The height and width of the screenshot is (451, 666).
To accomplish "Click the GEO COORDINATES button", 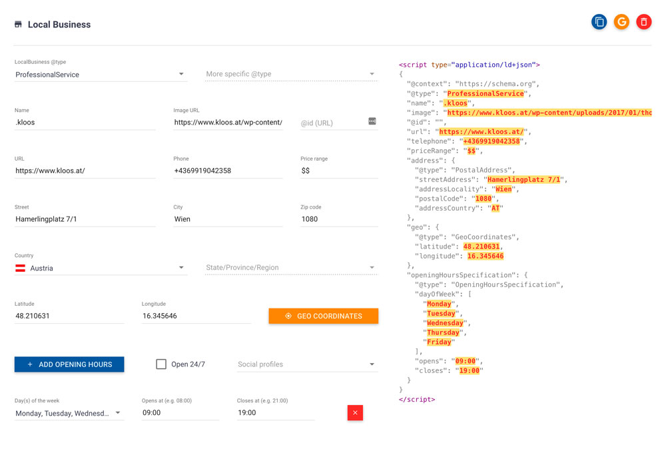I will coord(323,316).
